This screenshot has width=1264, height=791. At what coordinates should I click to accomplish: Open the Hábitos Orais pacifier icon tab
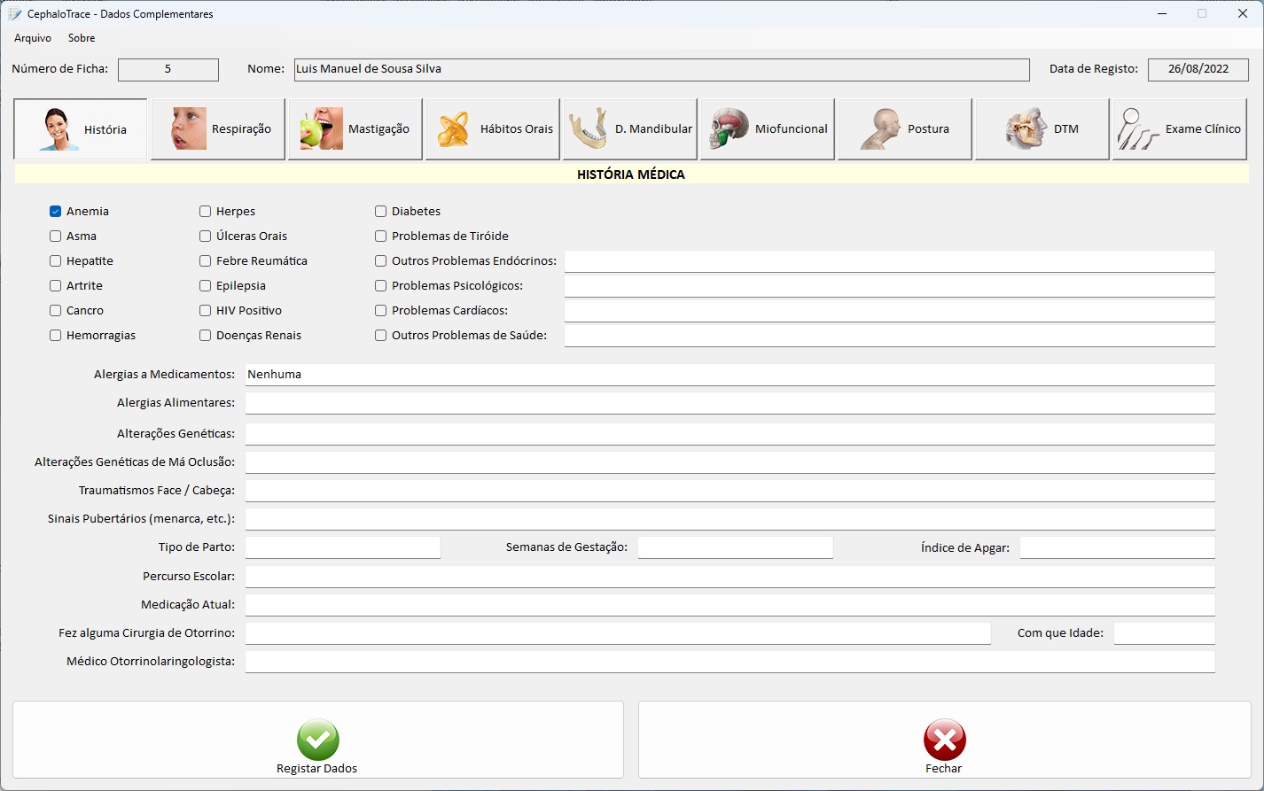click(x=493, y=129)
